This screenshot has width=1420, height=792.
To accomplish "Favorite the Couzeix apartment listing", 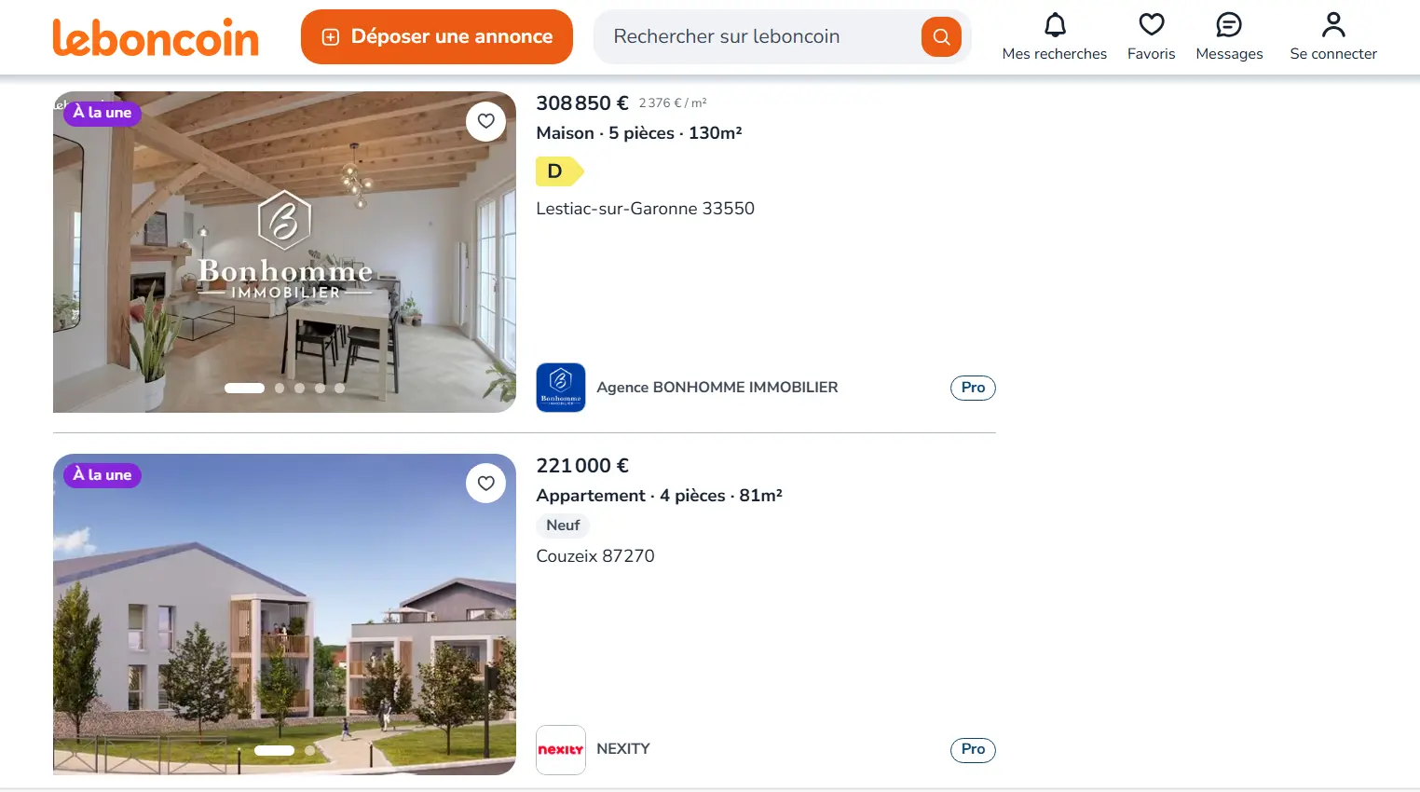I will click(x=486, y=484).
